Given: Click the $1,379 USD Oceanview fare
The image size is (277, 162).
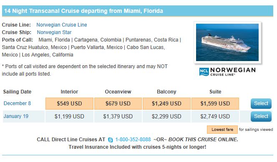Looking at the screenshot, I should [118, 116].
